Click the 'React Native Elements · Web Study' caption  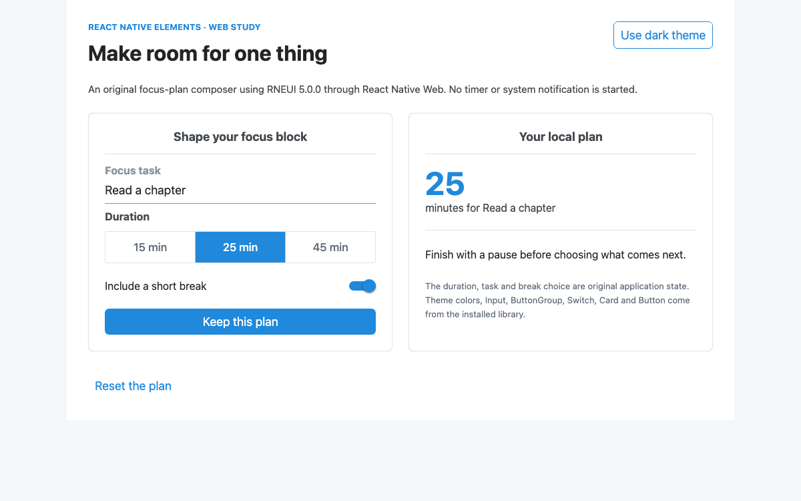tap(174, 27)
